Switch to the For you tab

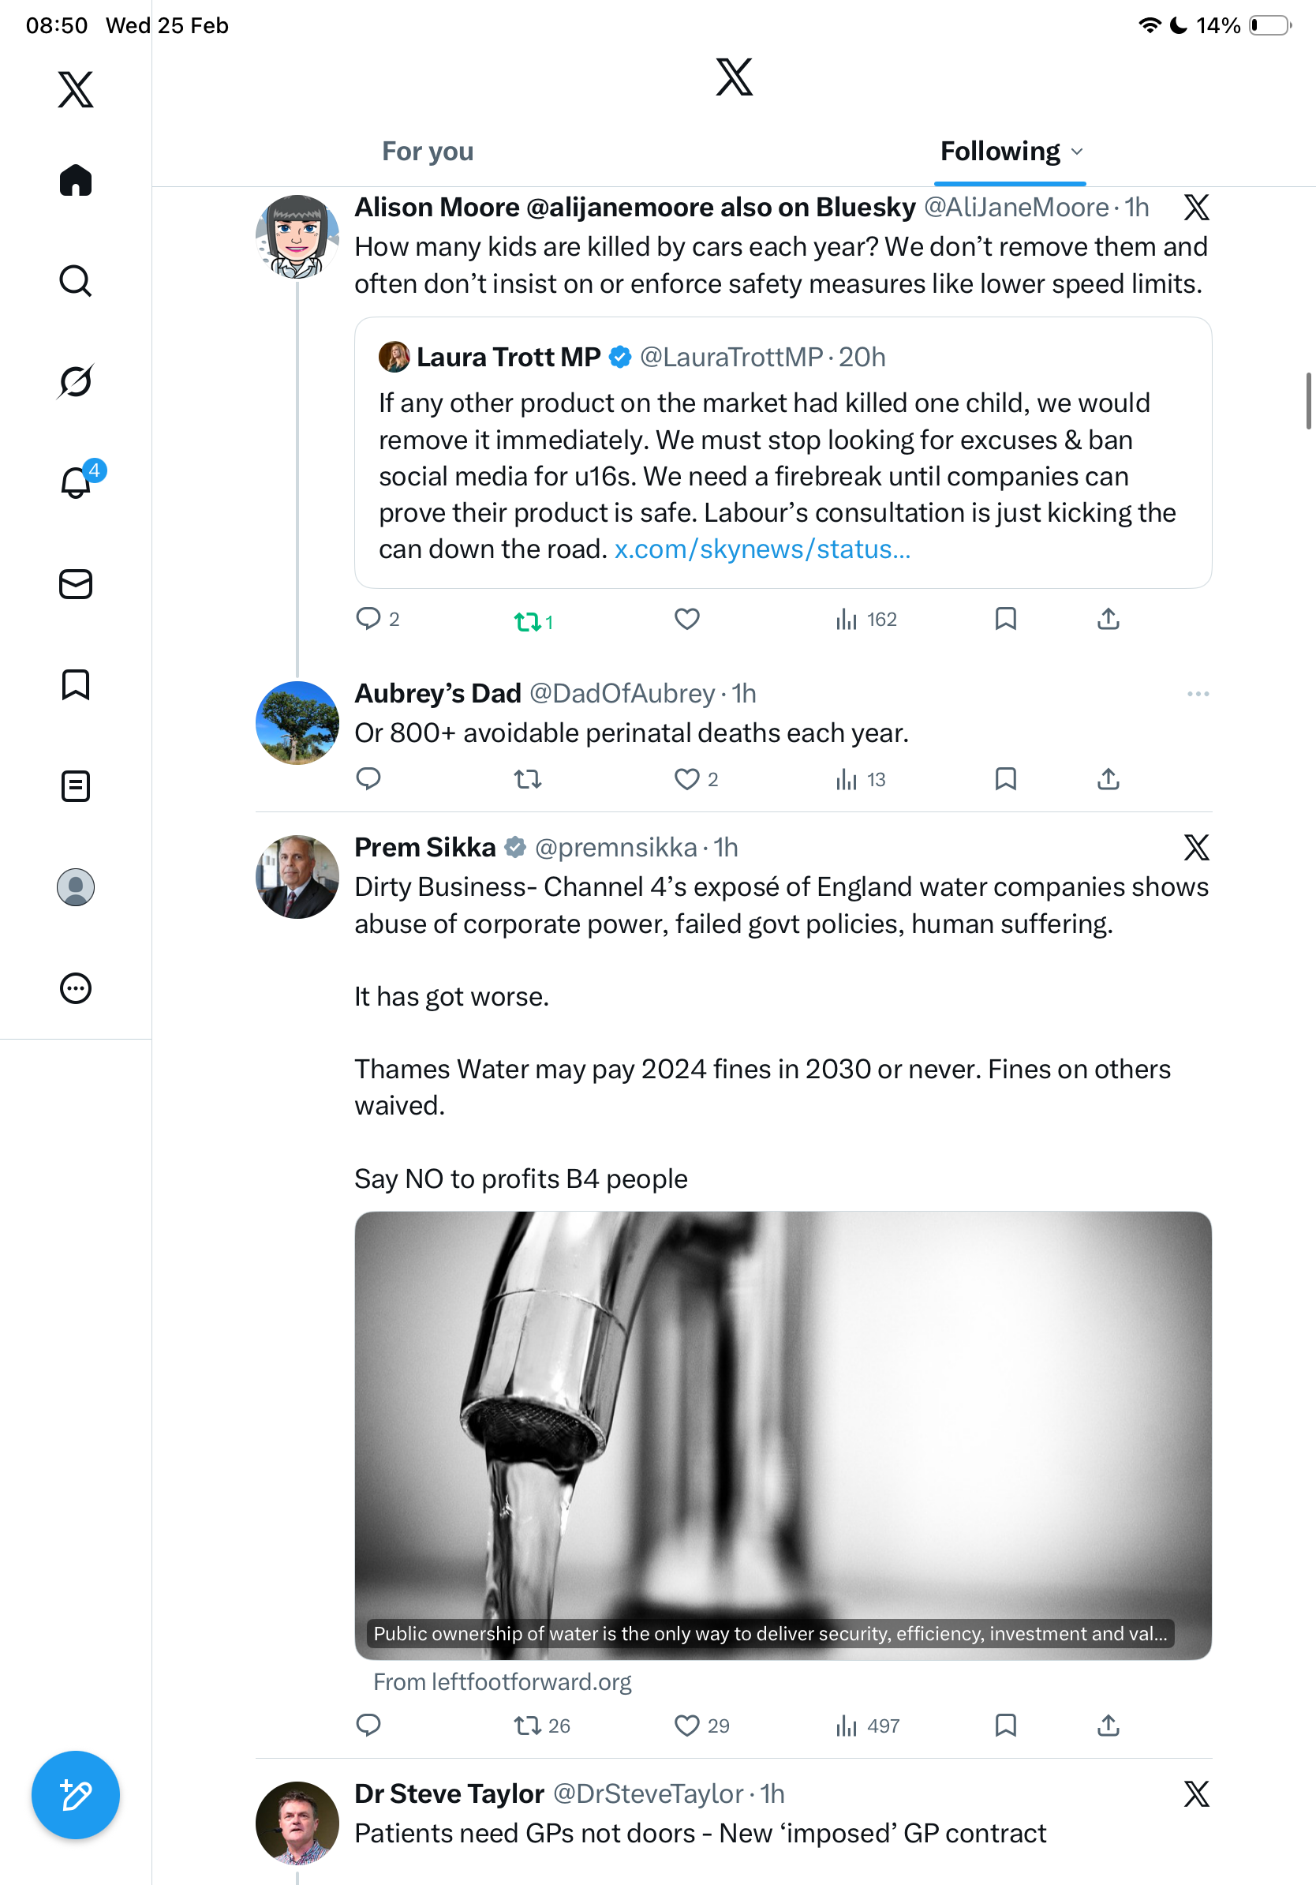(x=428, y=152)
